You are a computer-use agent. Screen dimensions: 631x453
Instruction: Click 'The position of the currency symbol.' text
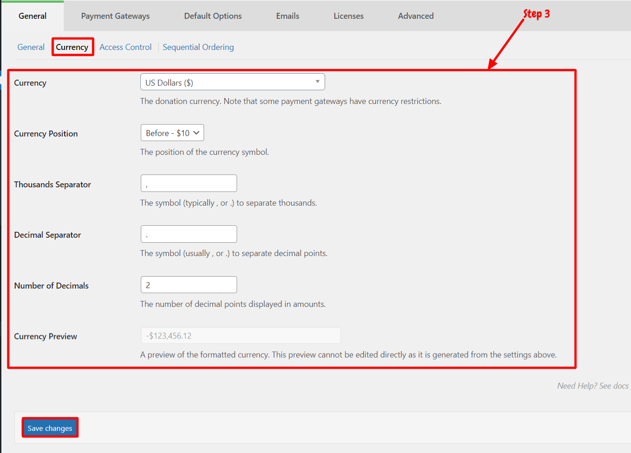click(x=205, y=152)
